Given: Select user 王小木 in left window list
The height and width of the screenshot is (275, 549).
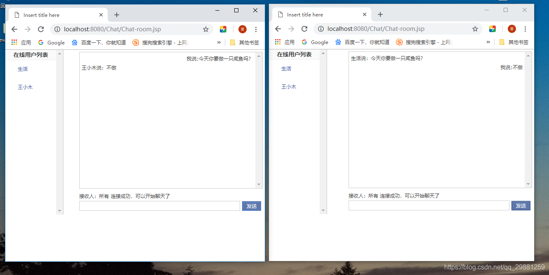Looking at the screenshot, I should pyautogui.click(x=25, y=87).
